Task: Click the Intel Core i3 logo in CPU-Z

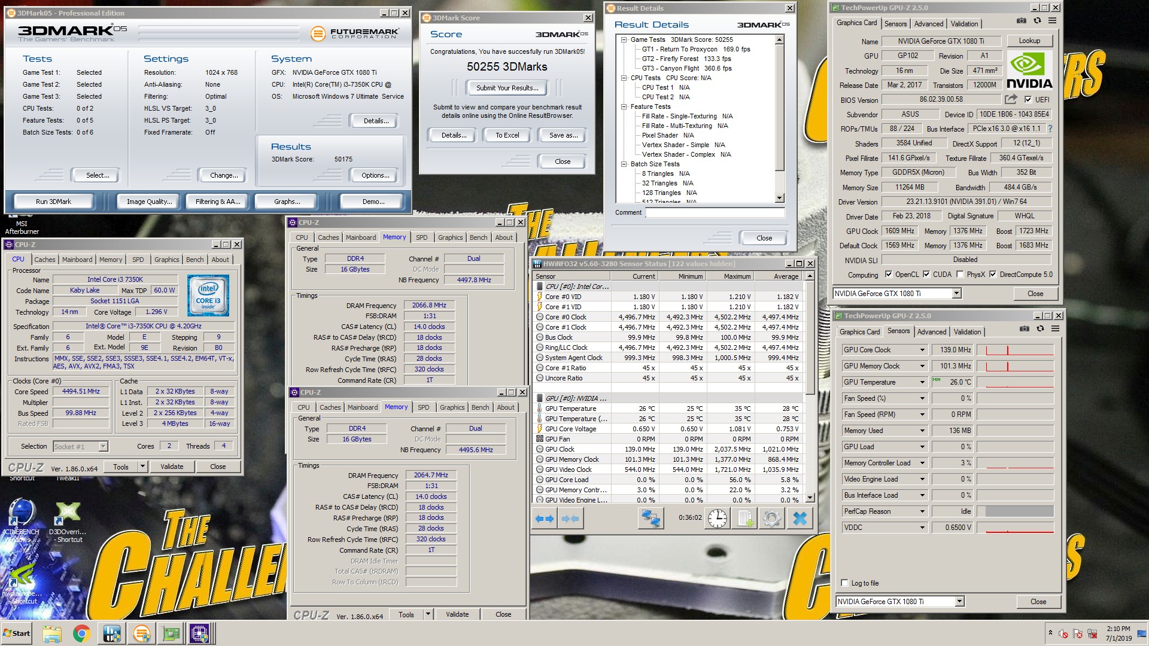Action: tap(208, 295)
